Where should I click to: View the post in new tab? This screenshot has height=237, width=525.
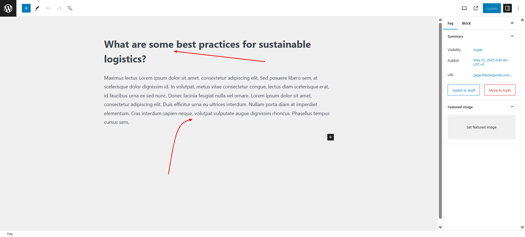(476, 8)
